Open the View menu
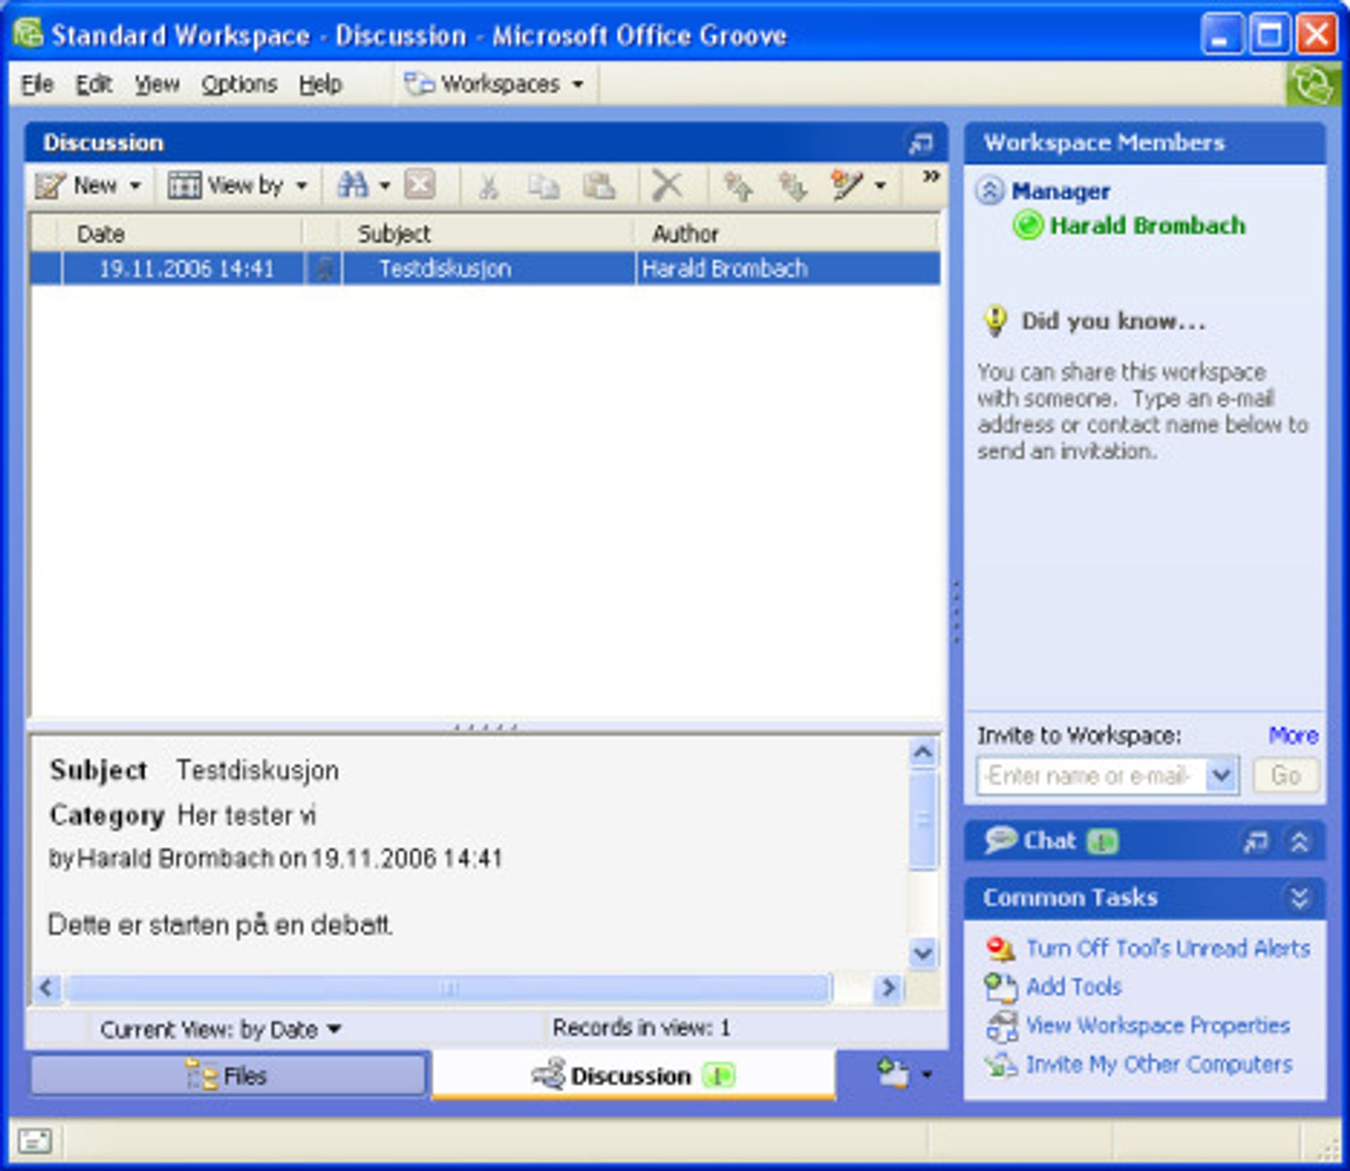Image resolution: width=1350 pixels, height=1171 pixels. pos(157,84)
